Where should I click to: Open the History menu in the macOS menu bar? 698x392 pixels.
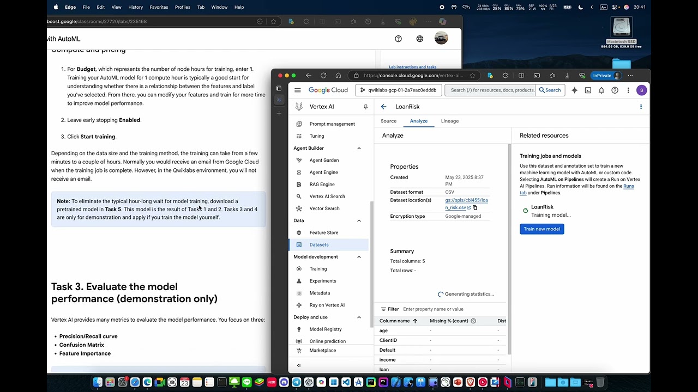click(135, 7)
